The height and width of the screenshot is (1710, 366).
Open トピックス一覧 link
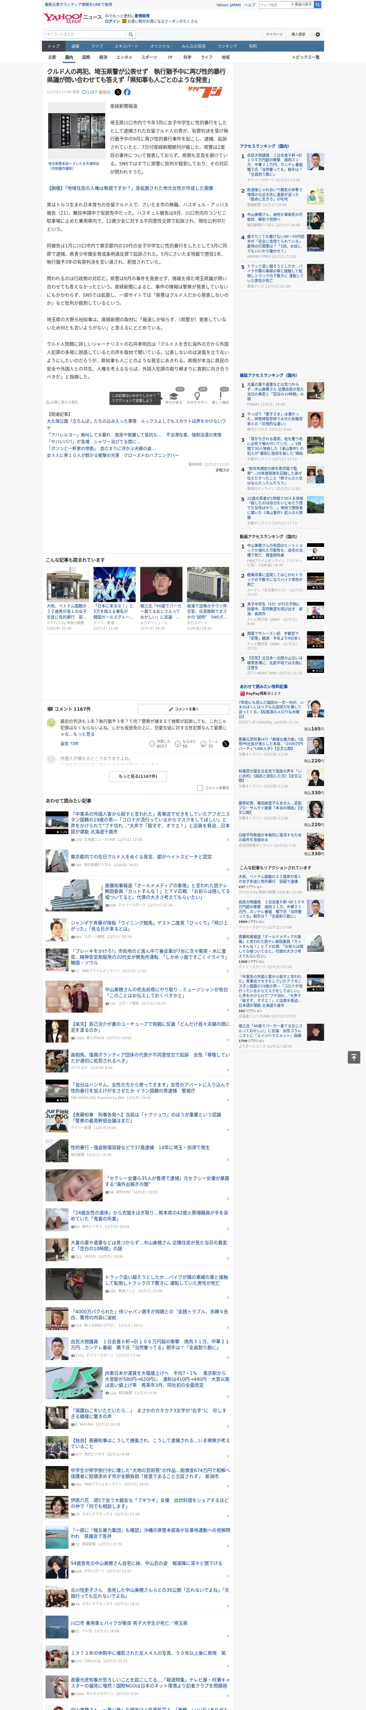coord(306,57)
